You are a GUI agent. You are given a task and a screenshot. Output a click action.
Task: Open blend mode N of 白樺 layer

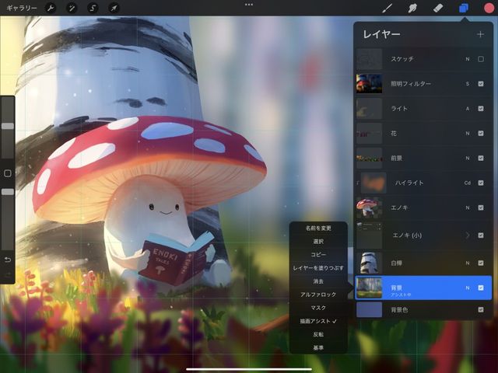(x=468, y=263)
